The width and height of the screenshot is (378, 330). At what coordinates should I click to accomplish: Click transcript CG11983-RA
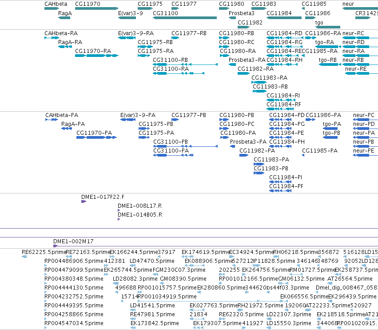coord(259,82)
